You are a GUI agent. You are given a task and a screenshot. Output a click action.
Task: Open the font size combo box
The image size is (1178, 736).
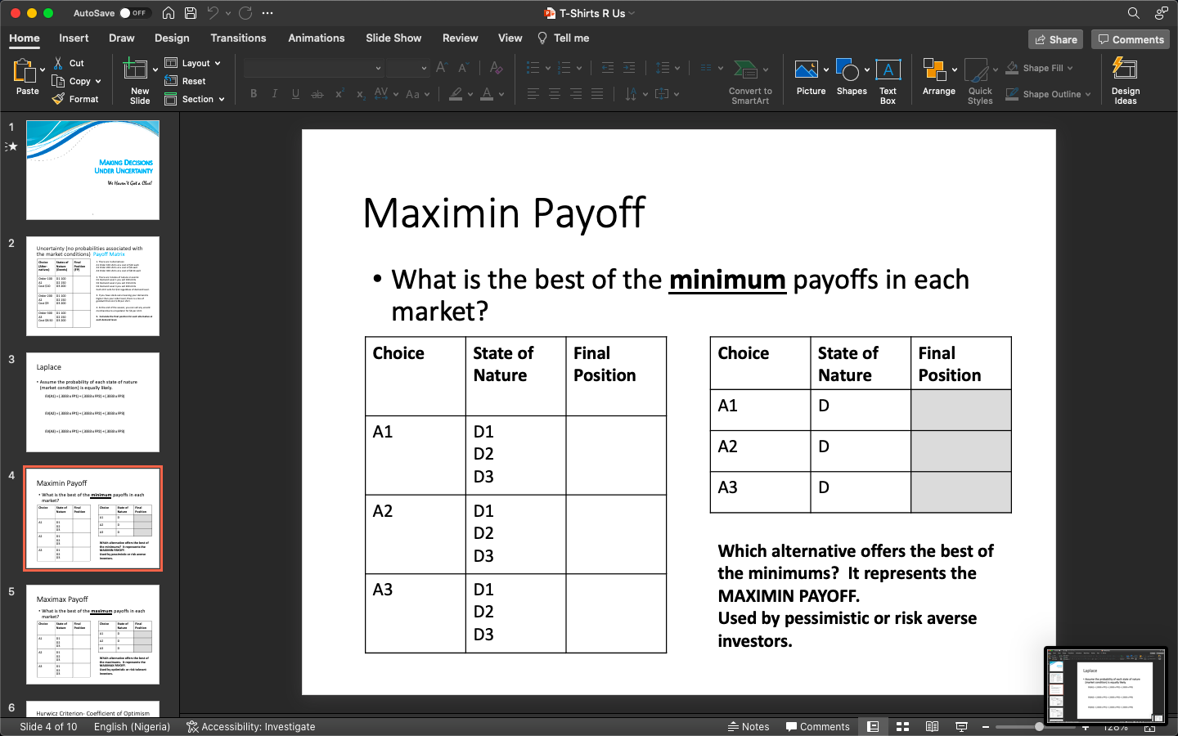[408, 68]
